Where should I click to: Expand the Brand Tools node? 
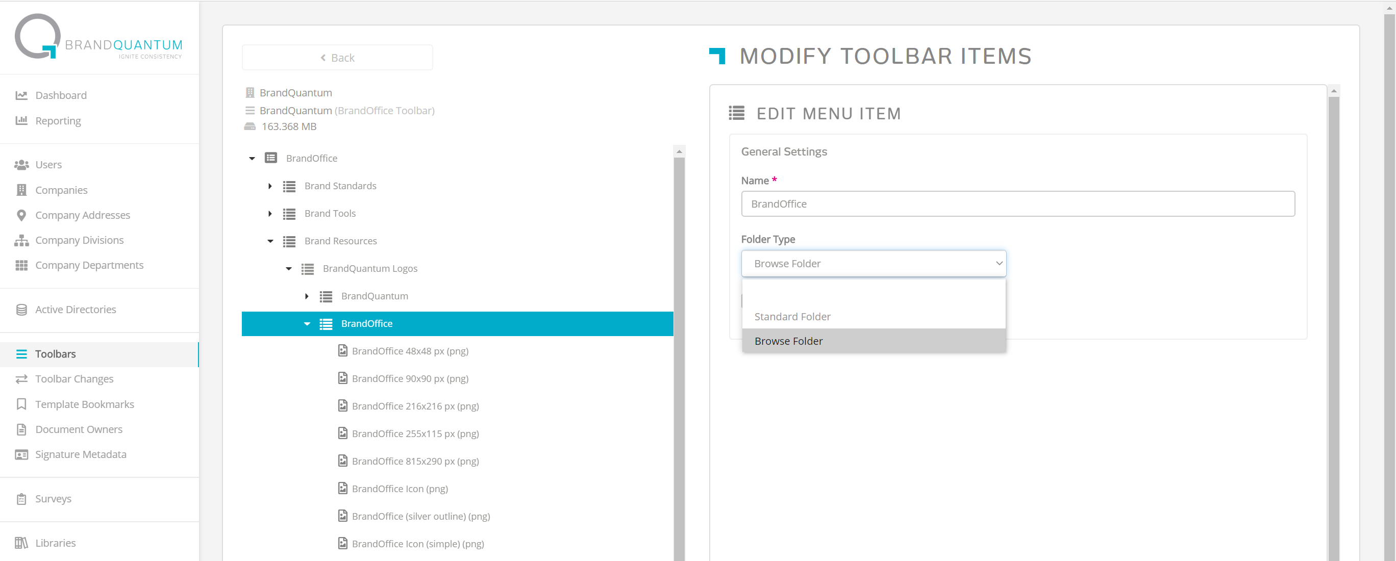[270, 214]
